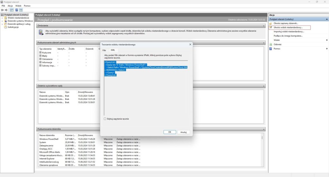Confirm the custom view with OK
The height and width of the screenshot is (177, 329).
pyautogui.click(x=170, y=132)
